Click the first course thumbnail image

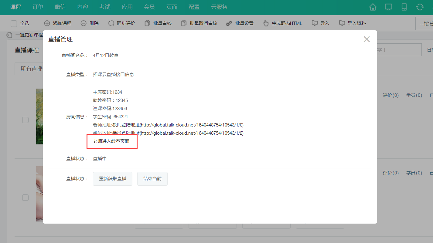(x=39, y=116)
